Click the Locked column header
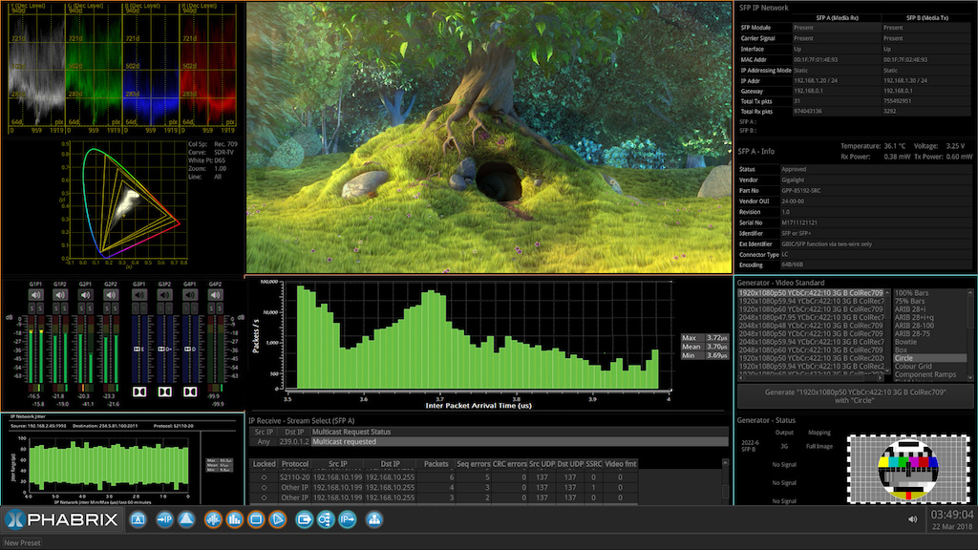978x550 pixels. (264, 464)
